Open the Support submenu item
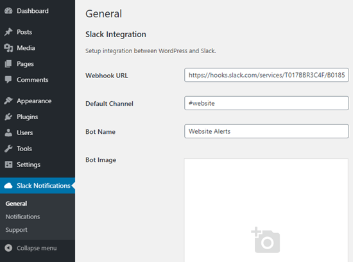The image size is (353, 262). (x=17, y=230)
